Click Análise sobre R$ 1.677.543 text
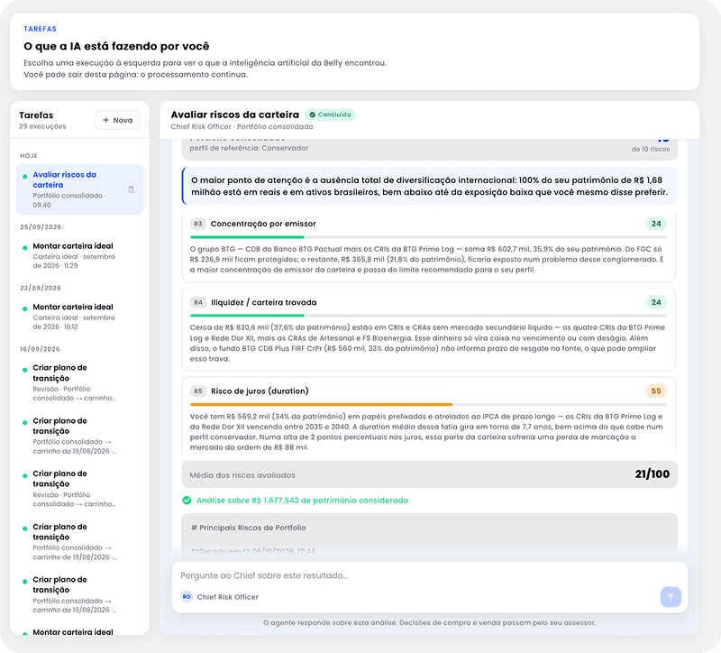Image resolution: width=721 pixels, height=653 pixels. pyautogui.click(x=302, y=501)
